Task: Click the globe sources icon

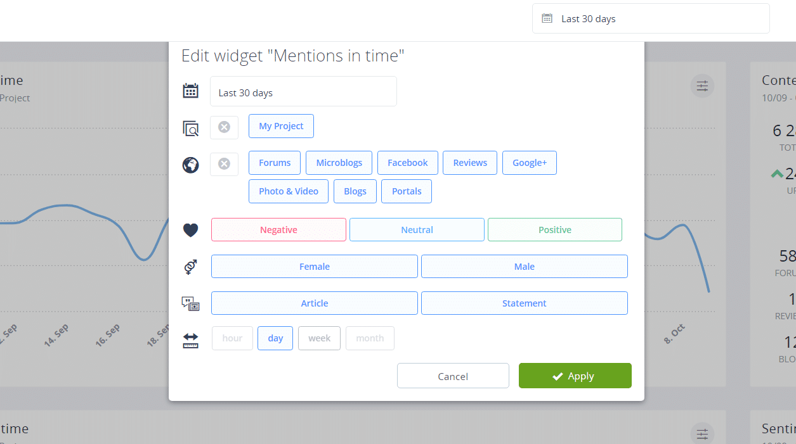Action: 190,165
